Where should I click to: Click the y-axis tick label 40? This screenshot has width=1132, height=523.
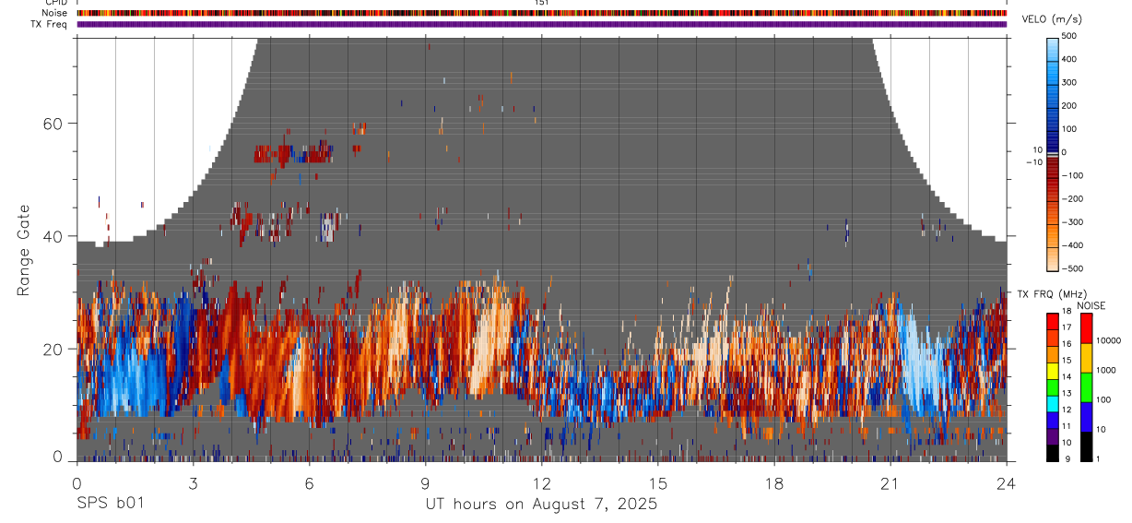[x=52, y=236]
